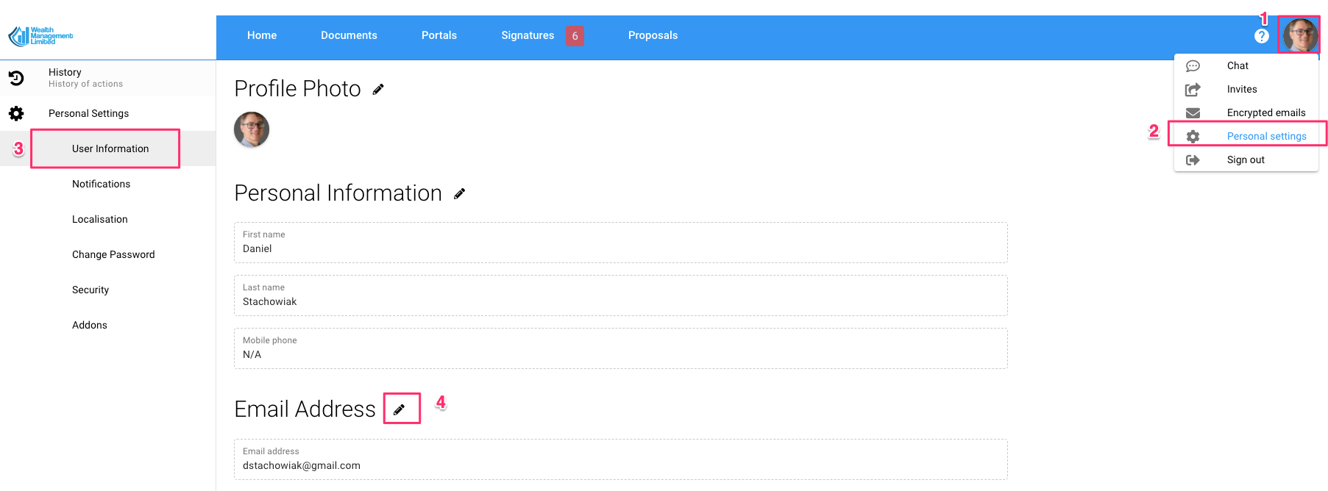Sign out from the user menu

(x=1245, y=160)
